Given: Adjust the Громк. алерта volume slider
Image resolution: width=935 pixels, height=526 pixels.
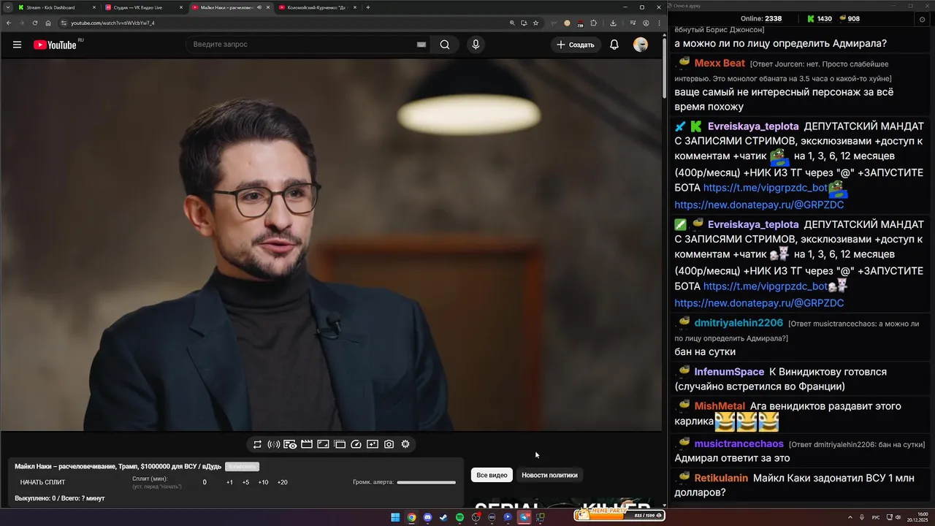Looking at the screenshot, I should [426, 482].
